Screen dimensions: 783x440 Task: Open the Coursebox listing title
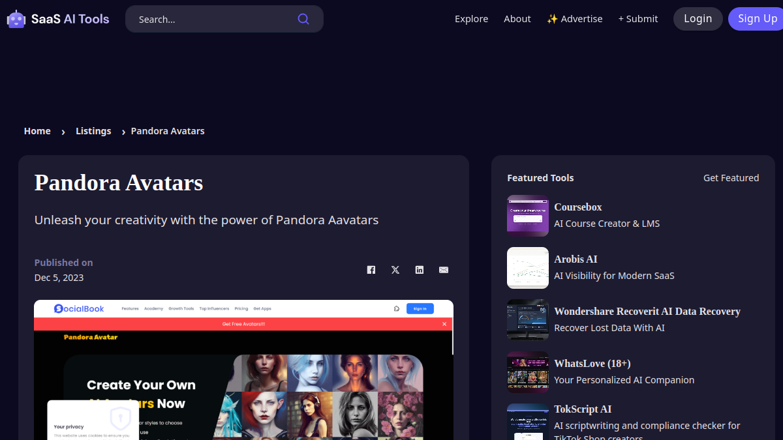(578, 207)
